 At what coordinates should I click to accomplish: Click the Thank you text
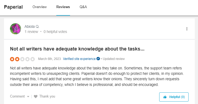coord(47,96)
